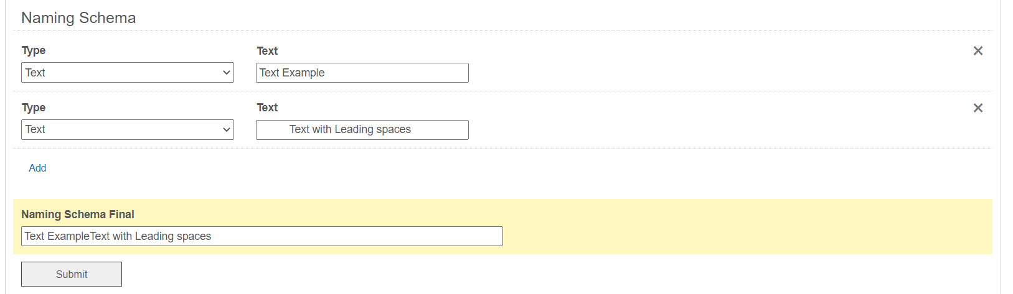The image size is (1013, 294).
Task: Click the chevron on first row's Type dropdown
Action: click(x=226, y=73)
